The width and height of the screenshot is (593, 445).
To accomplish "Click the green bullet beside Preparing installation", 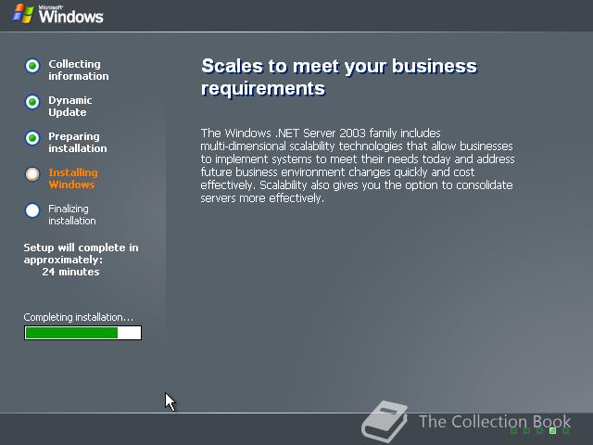I will (x=32, y=138).
